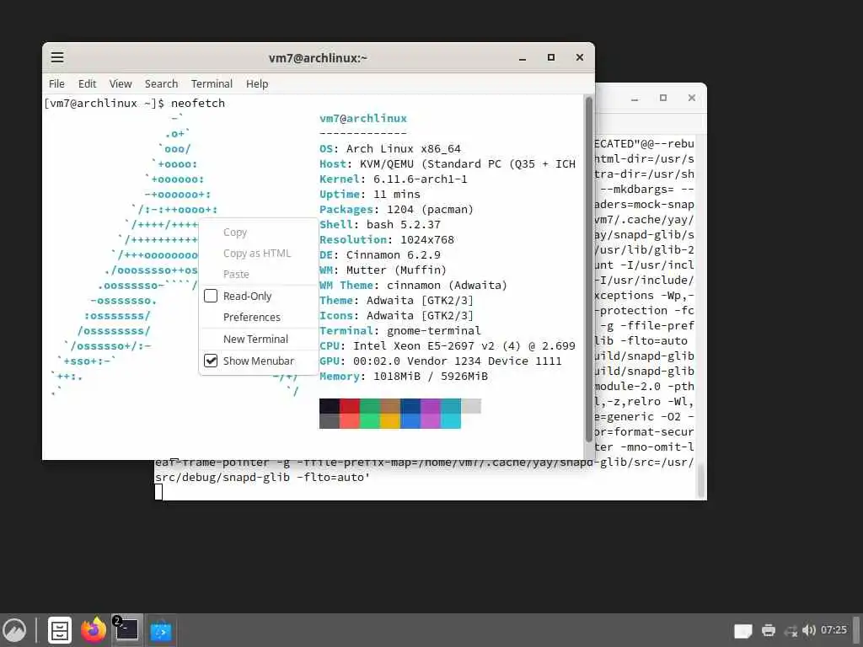Click the 'DE: Cinnamon 6.2.9' line
This screenshot has width=863, height=647.
click(380, 254)
